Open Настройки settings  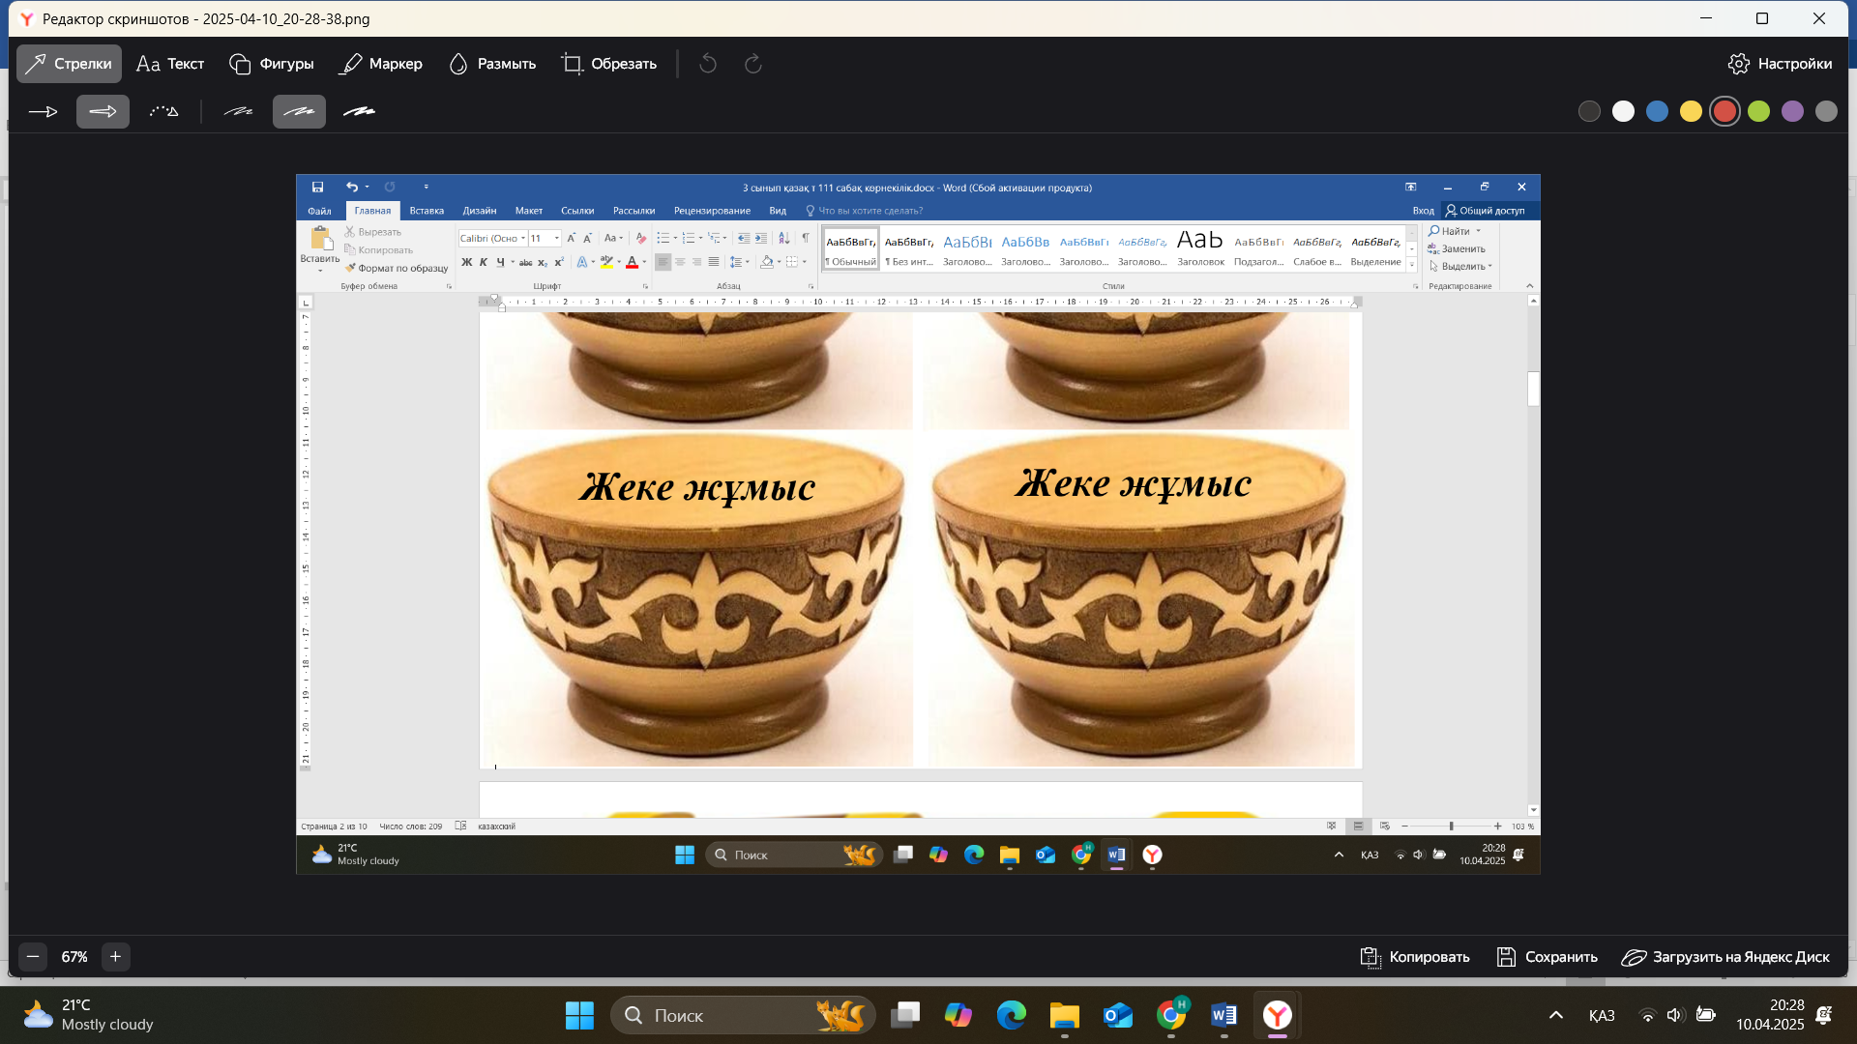pyautogui.click(x=1780, y=64)
